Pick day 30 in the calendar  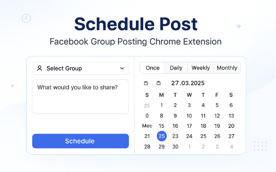click(x=176, y=147)
